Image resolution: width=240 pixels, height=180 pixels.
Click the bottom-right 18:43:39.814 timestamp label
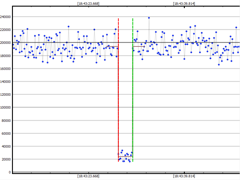(x=184, y=176)
